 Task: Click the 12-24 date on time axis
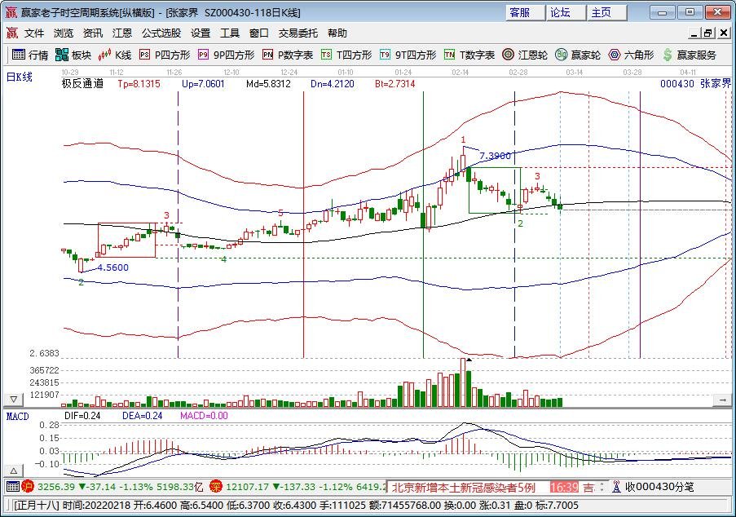click(289, 73)
